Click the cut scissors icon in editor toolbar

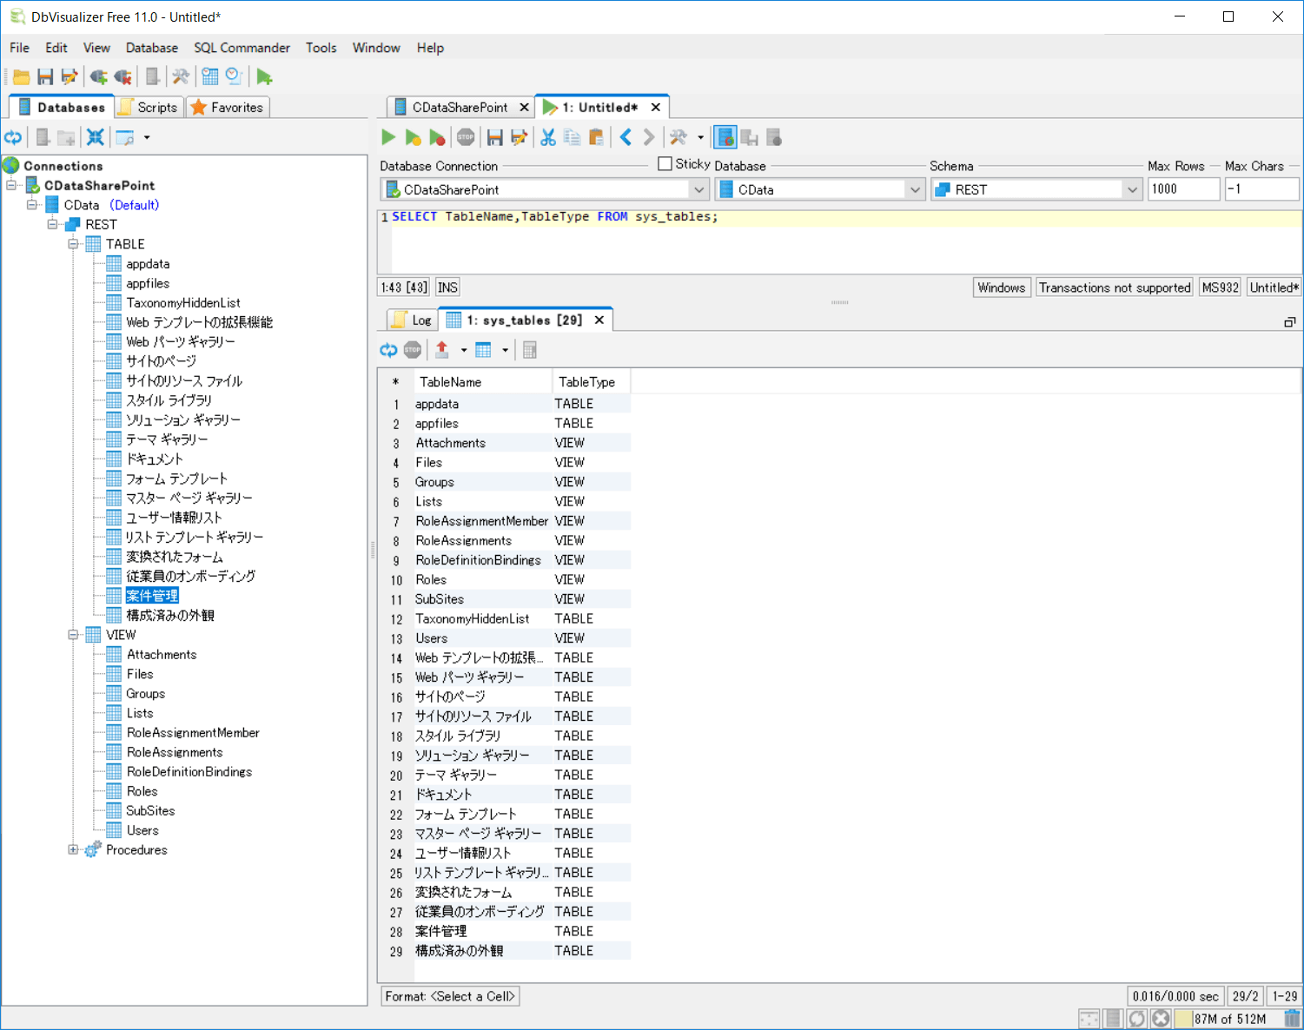[x=548, y=137]
